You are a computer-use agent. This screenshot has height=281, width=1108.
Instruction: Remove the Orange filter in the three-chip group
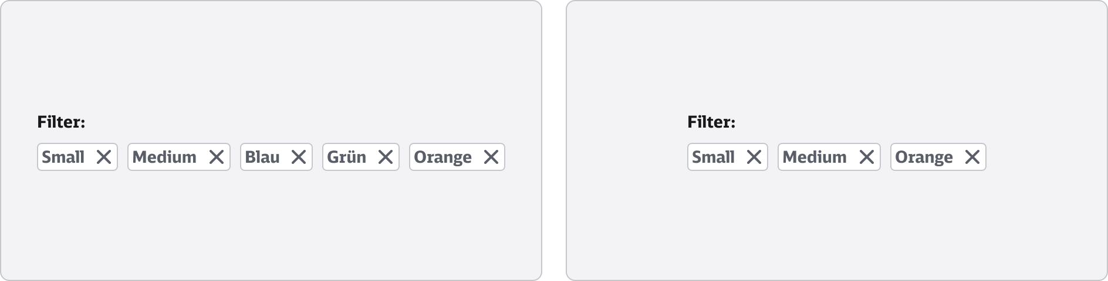coord(972,157)
